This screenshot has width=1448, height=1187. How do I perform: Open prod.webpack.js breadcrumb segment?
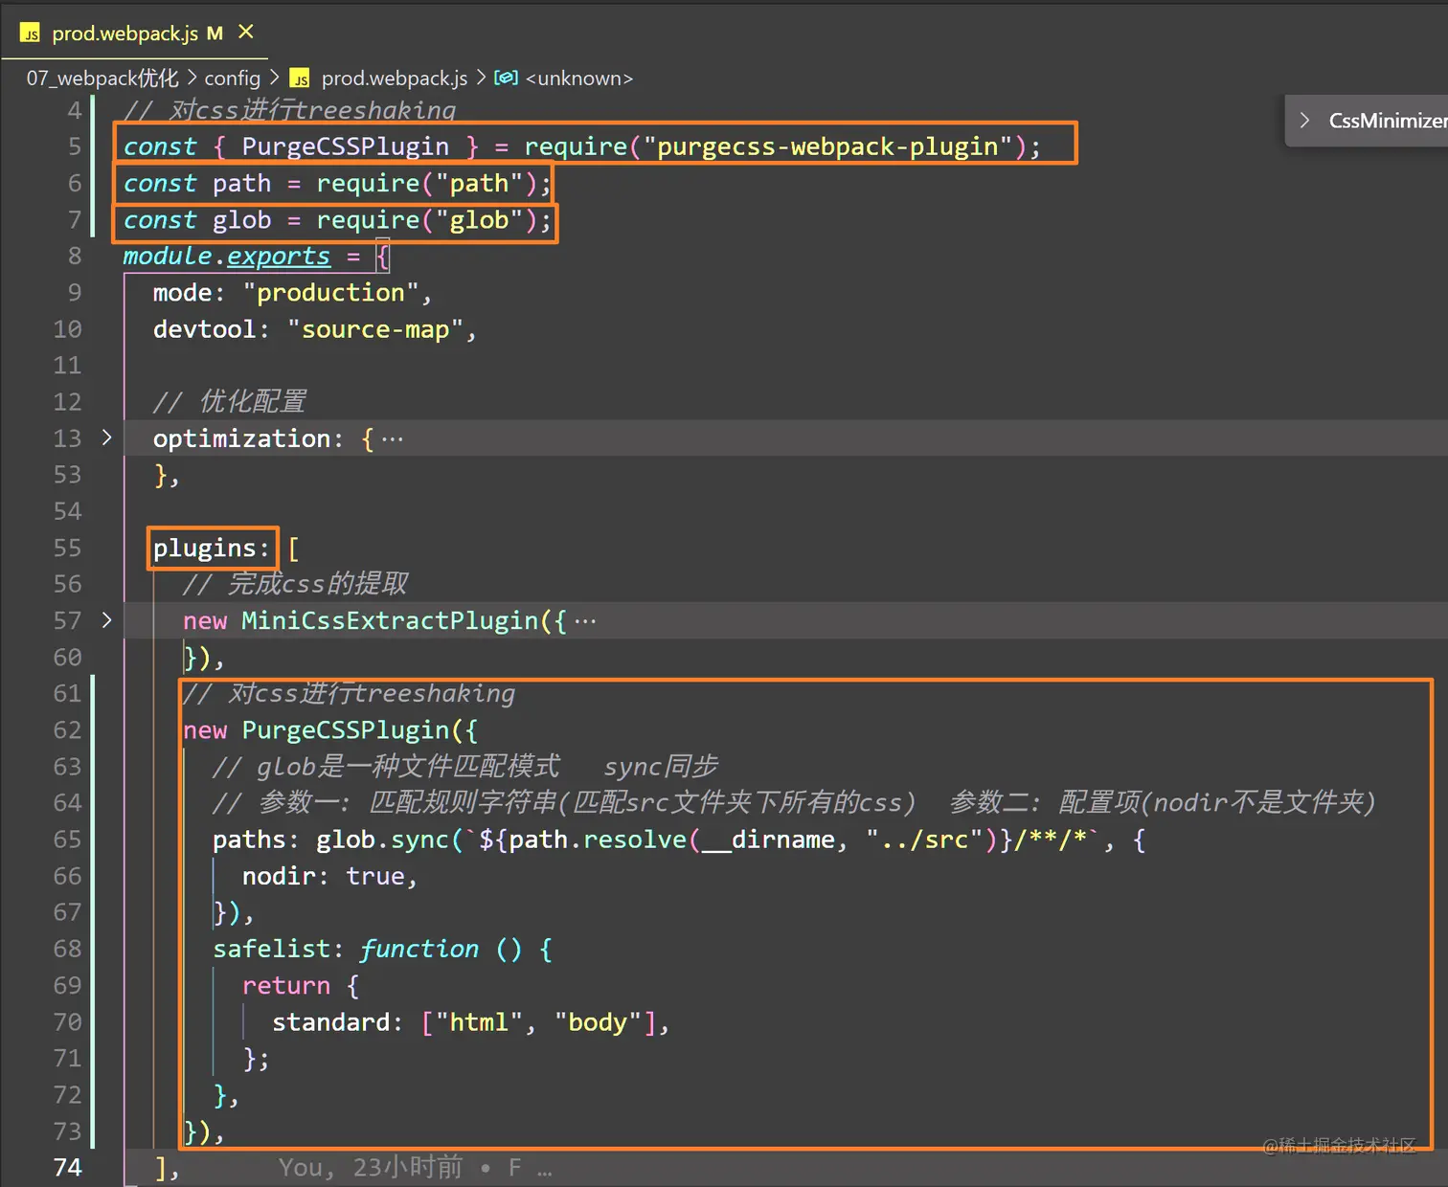point(395,78)
